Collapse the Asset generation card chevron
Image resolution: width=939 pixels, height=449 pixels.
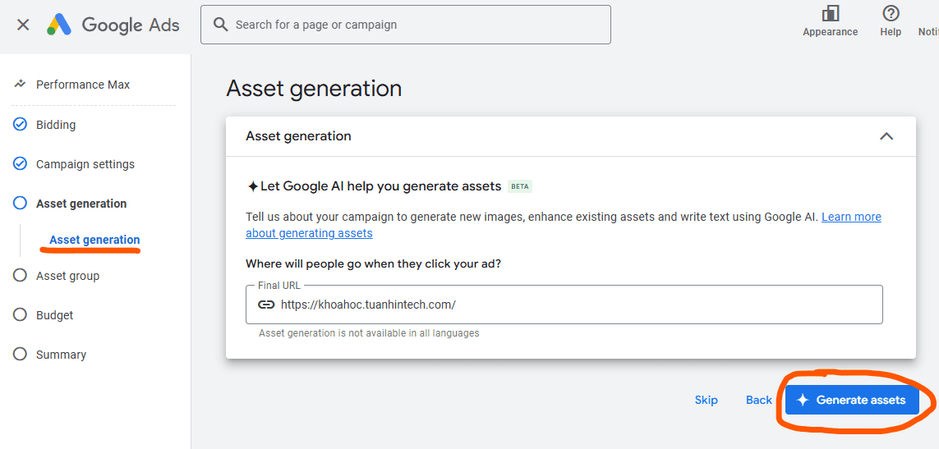886,136
